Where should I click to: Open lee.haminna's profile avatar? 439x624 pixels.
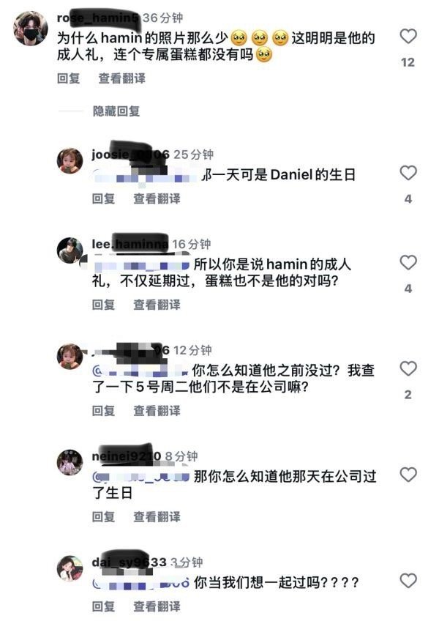(70, 250)
